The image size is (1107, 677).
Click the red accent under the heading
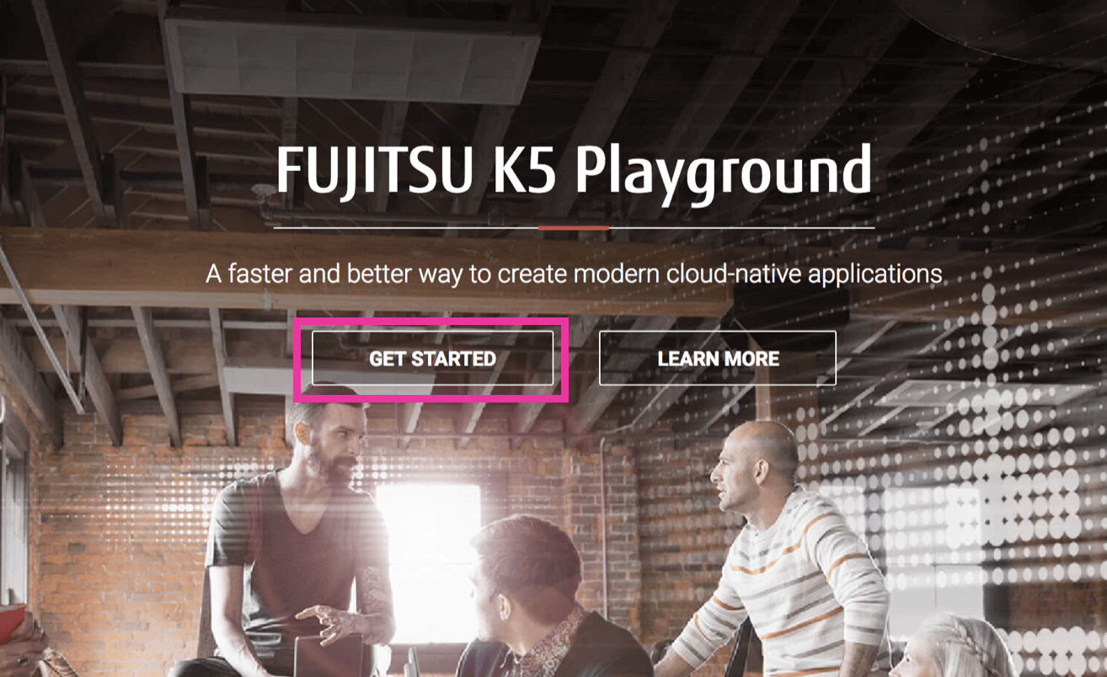click(574, 227)
